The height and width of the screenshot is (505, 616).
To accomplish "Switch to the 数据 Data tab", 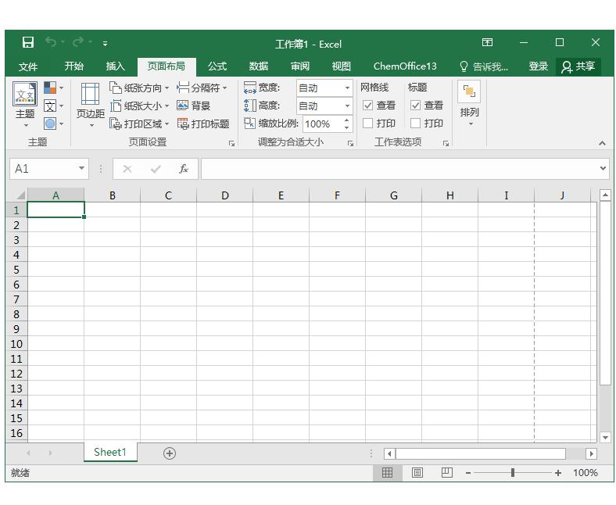I will (x=259, y=66).
